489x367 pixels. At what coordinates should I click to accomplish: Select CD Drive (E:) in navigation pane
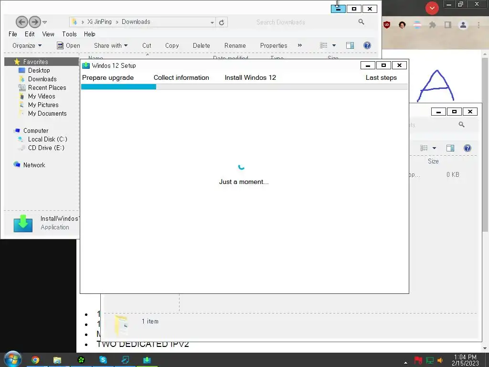pos(46,148)
